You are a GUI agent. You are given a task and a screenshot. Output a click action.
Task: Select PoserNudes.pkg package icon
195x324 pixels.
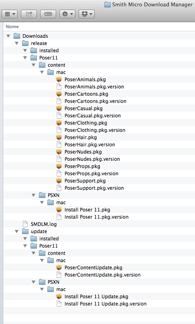[x=59, y=152]
